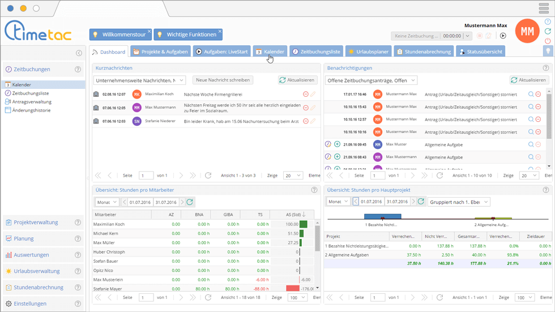This screenshot has height=312, width=555.
Task: Click the green reload icon beside avatar
Action: pyautogui.click(x=548, y=31)
